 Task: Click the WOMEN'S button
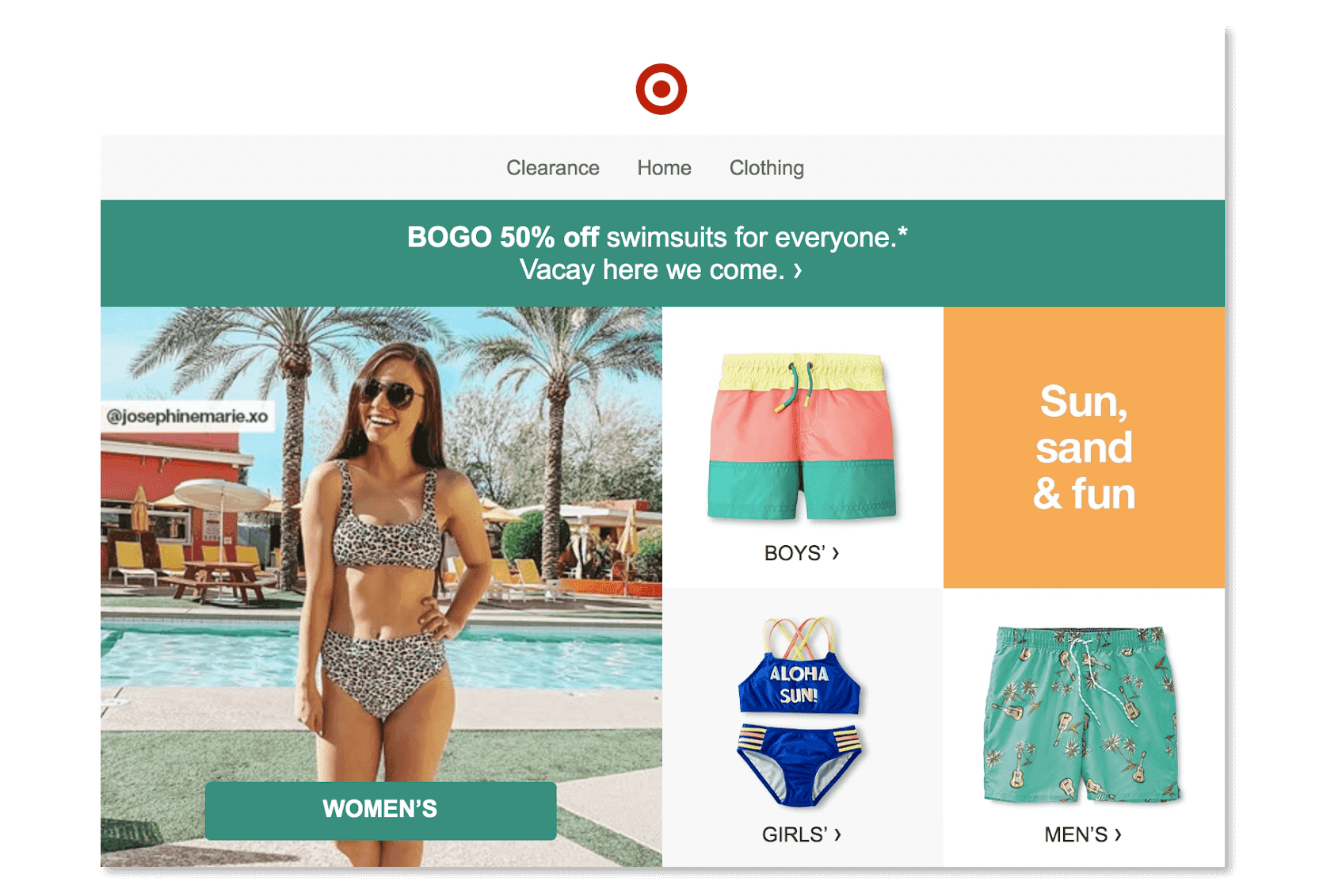tap(380, 810)
